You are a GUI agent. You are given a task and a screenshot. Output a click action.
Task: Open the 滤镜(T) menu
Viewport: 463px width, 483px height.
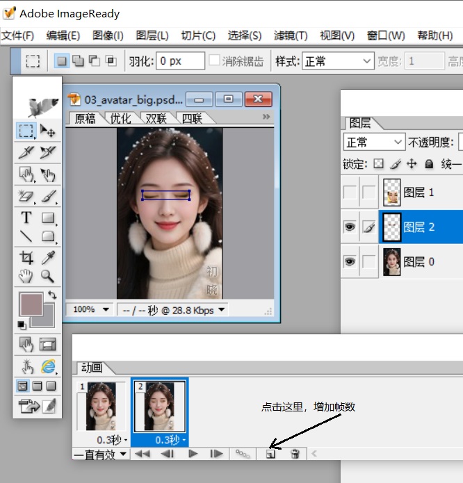tap(291, 35)
